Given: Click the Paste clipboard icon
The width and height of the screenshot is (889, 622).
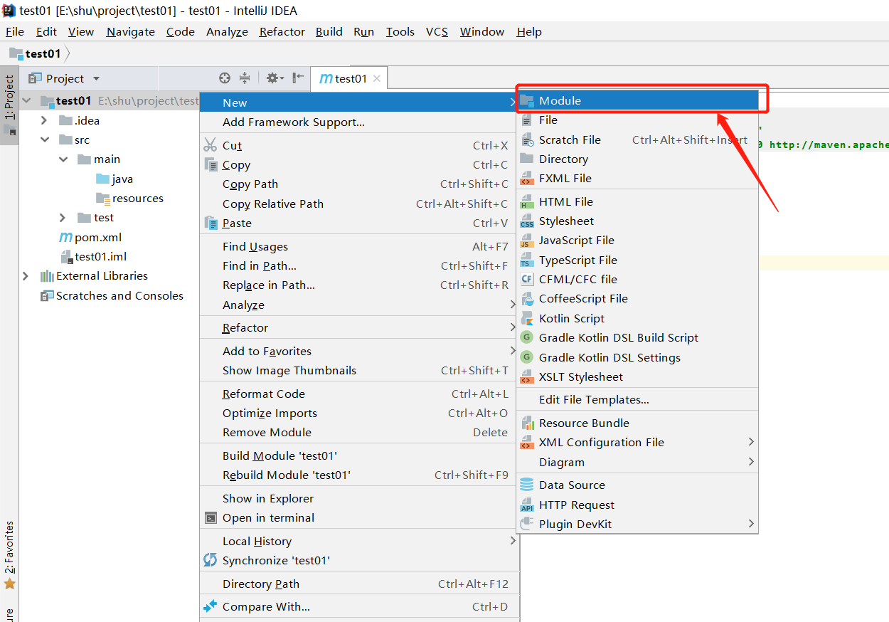Looking at the screenshot, I should [211, 223].
